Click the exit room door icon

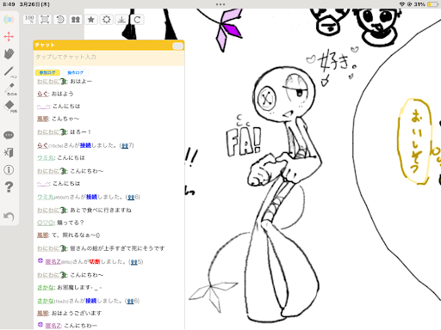9,152
